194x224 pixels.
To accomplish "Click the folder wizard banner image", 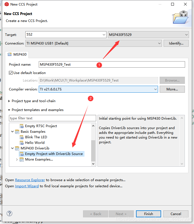I will coord(180,17).
